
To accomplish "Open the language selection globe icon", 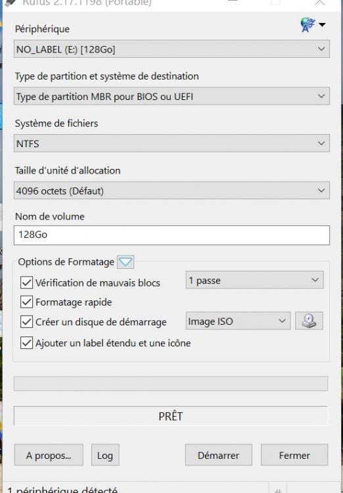I will point(307,25).
